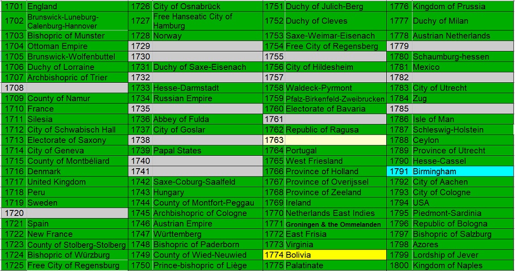Select the Duchy of Cleves cell
515x271 pixels.
(x=335, y=21)
